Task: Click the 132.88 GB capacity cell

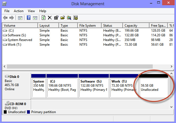Action: [131, 35]
